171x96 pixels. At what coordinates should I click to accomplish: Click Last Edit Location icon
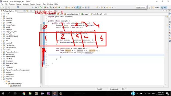pos(107,7)
